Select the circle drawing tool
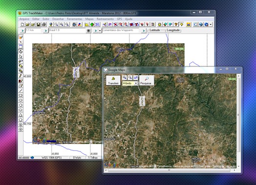 tap(21, 105)
